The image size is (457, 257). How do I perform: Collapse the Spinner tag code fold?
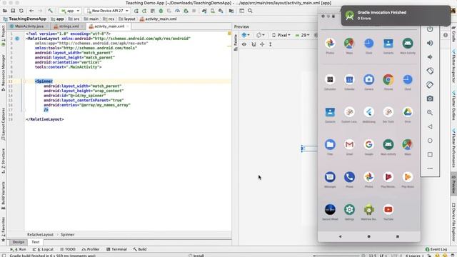click(24, 81)
